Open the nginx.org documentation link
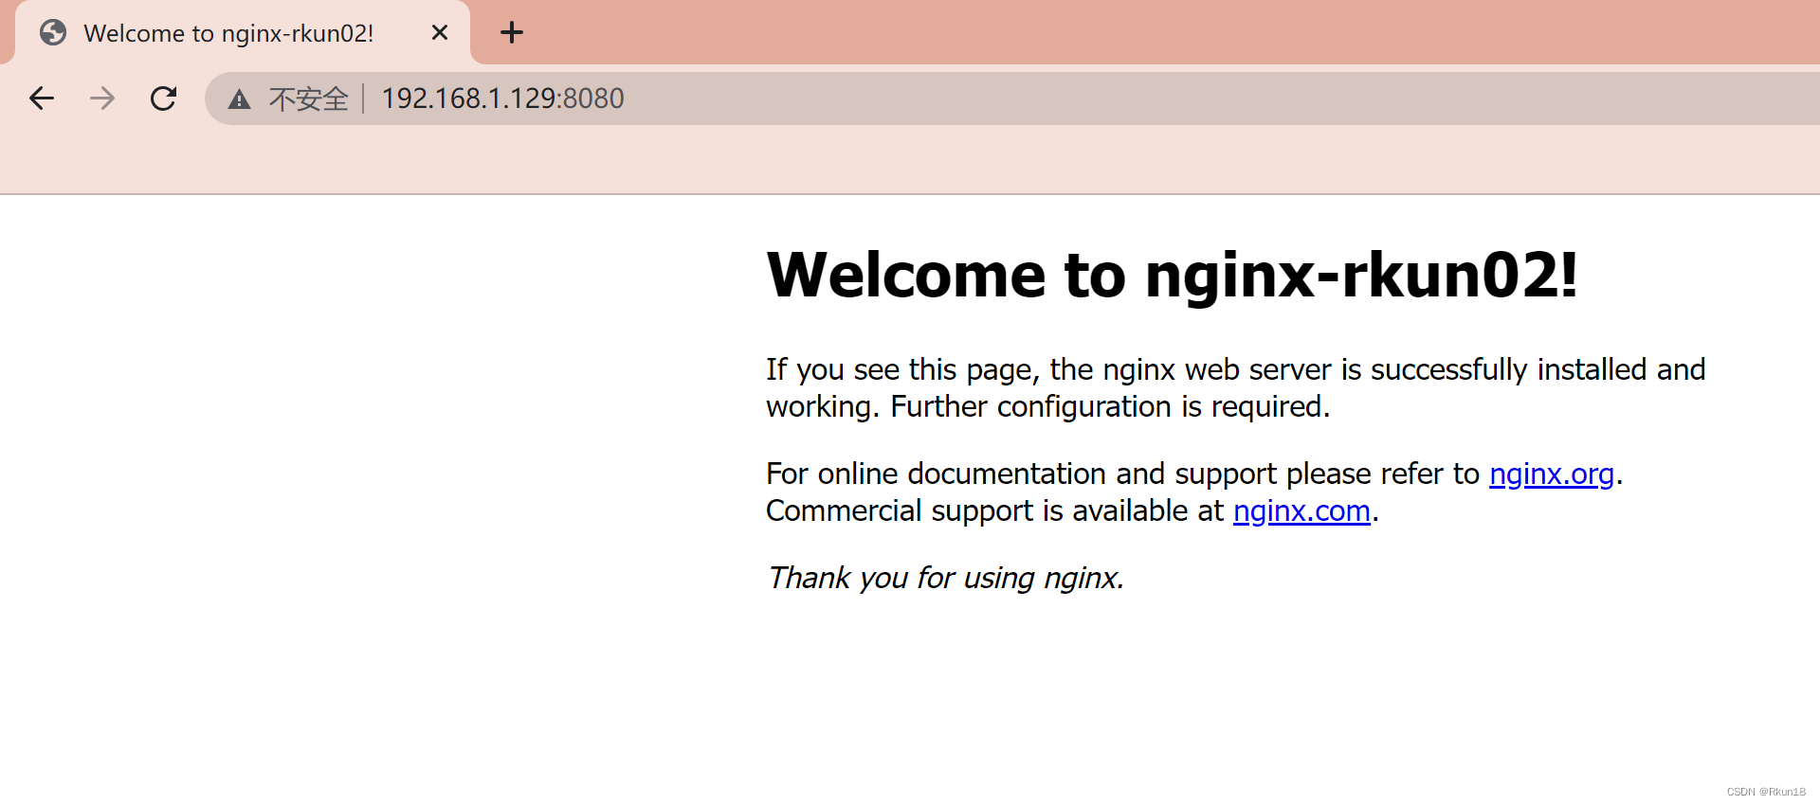The width and height of the screenshot is (1820, 805). coord(1552,474)
